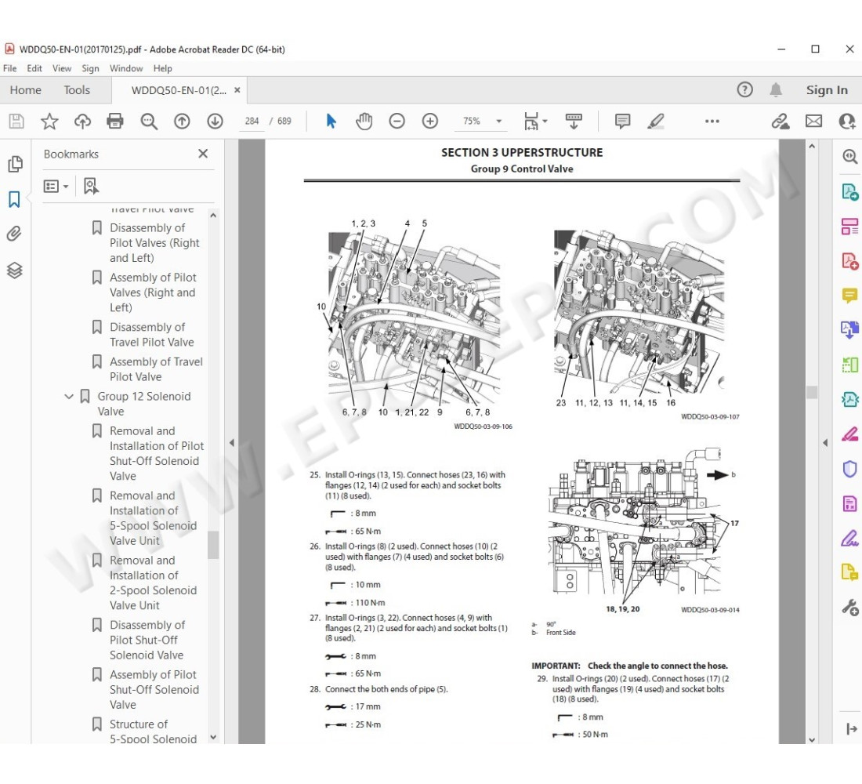The height and width of the screenshot is (784, 862).
Task: Open Disassembly of Travel Pilot Valve bookmark
Action: 152,335
